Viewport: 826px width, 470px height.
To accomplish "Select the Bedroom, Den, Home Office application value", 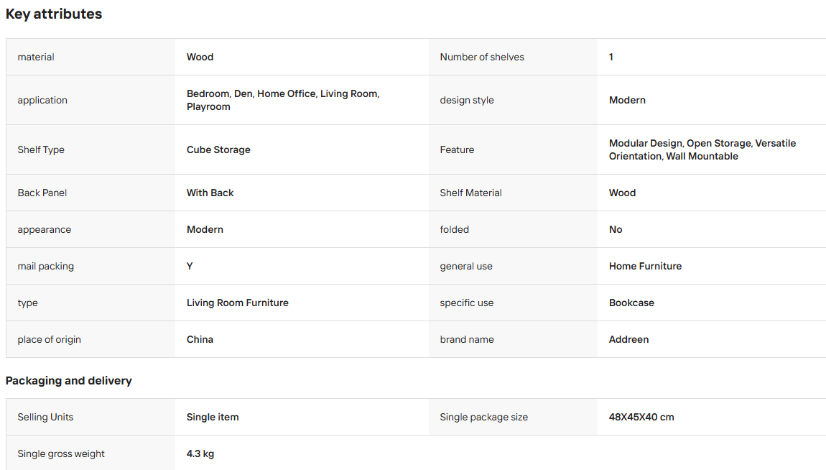I will coord(283,100).
